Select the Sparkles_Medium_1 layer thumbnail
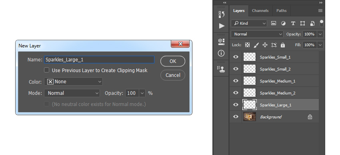The height and width of the screenshot is (155, 340). pyautogui.click(x=250, y=81)
